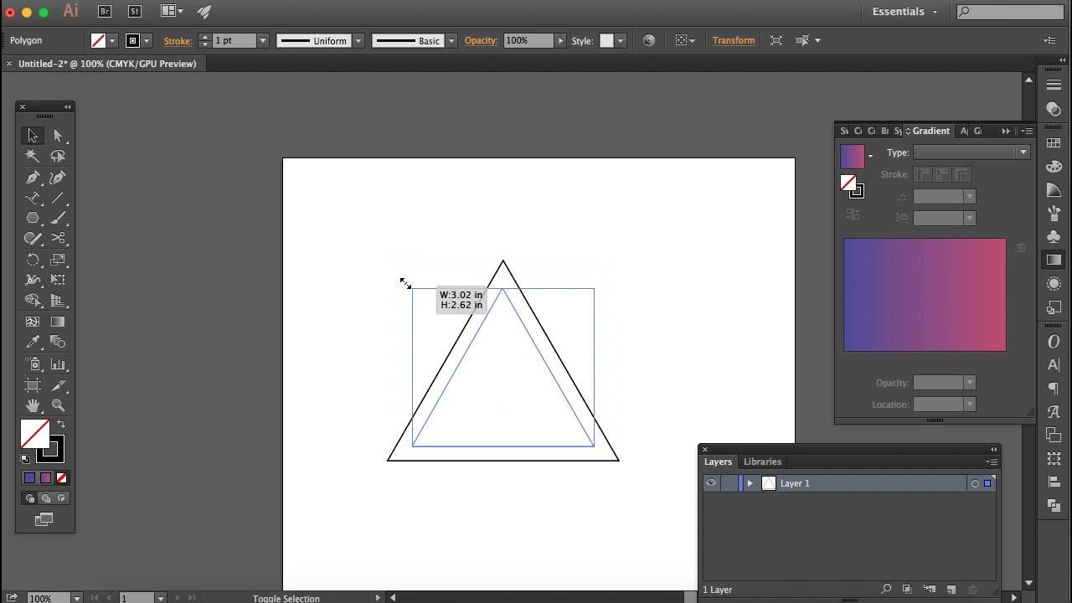Select the Artboard tool
Image resolution: width=1072 pixels, height=603 pixels.
click(33, 385)
